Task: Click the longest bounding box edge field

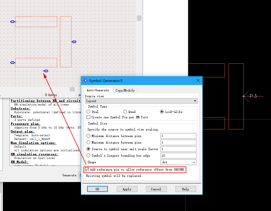Action: coord(178,156)
